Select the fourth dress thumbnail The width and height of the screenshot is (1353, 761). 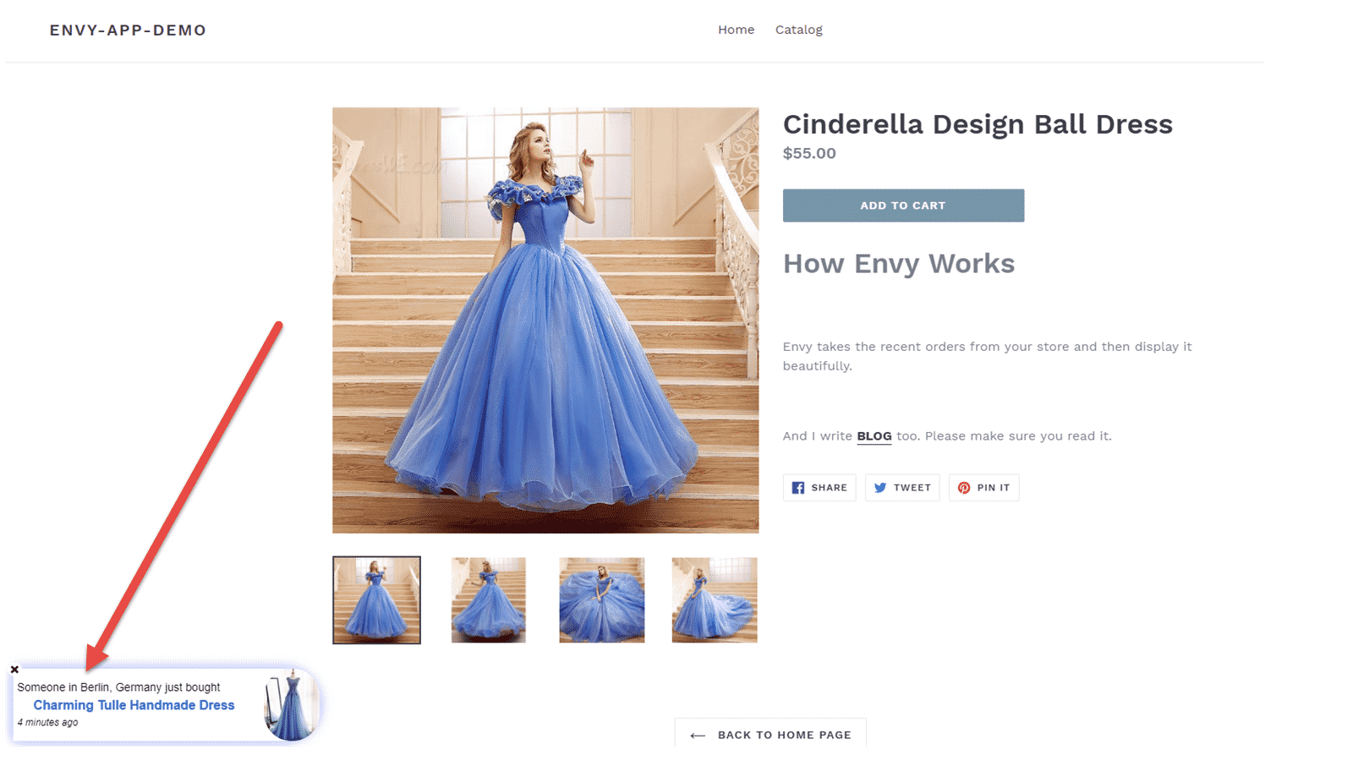715,600
